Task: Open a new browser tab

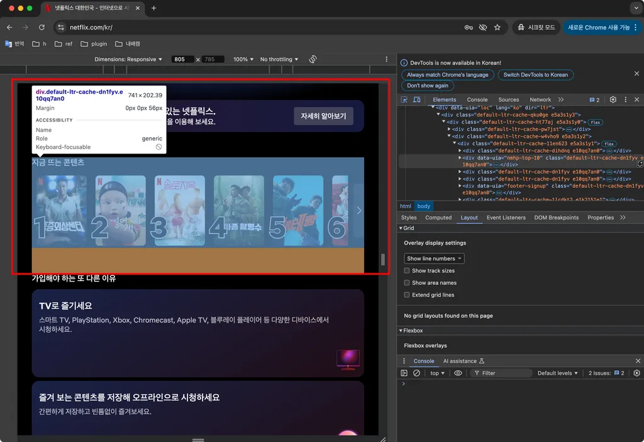Action: (x=153, y=8)
